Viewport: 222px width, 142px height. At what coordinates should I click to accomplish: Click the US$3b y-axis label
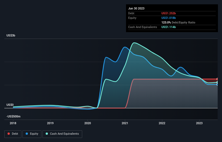pos(12,36)
